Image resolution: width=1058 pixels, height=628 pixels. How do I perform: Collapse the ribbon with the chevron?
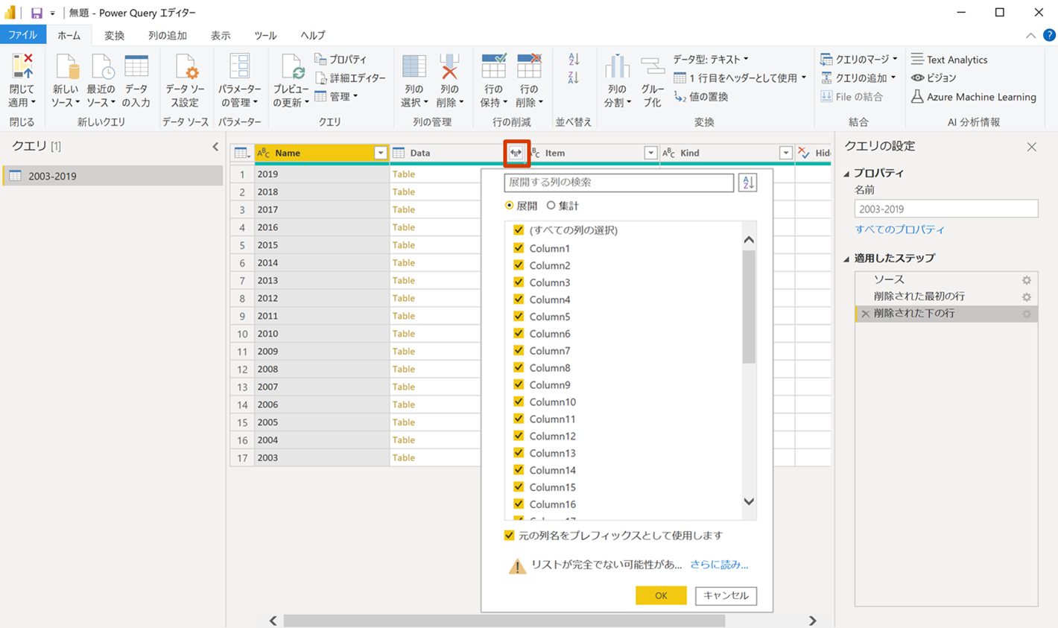1030,36
